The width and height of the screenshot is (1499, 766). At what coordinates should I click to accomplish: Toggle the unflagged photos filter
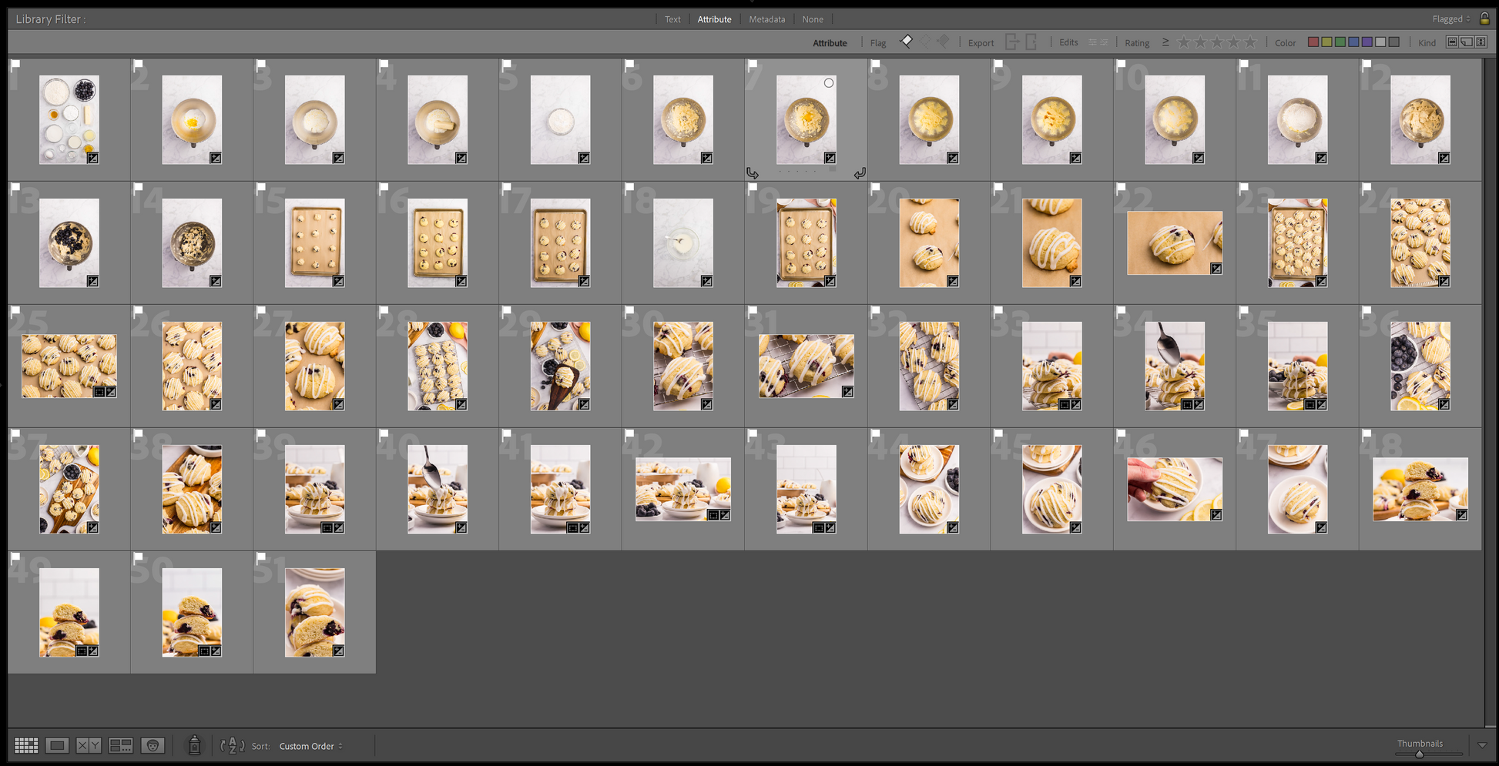925,42
